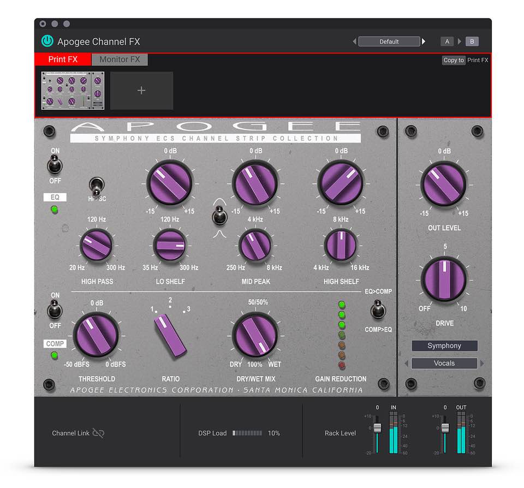
Task: Select preset slot B
Action: [x=472, y=41]
